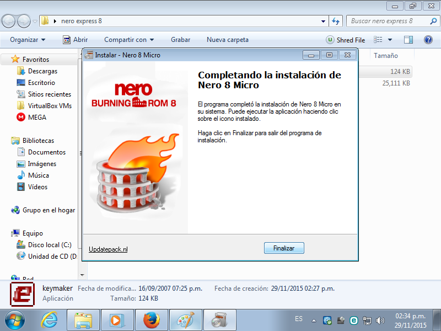This screenshot has width=441, height=331.
Task: Select Equipo in the navigation pane
Action: pos(33,233)
